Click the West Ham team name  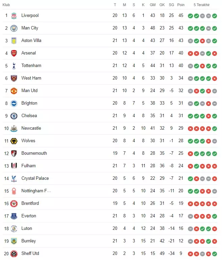click(31, 78)
